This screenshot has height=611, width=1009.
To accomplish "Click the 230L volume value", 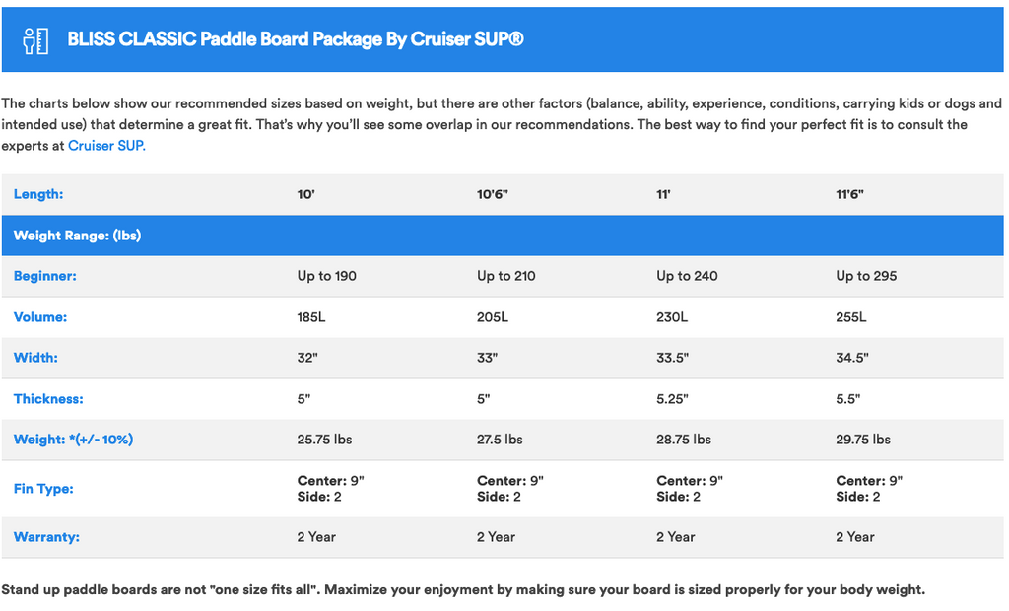I will click(672, 316).
